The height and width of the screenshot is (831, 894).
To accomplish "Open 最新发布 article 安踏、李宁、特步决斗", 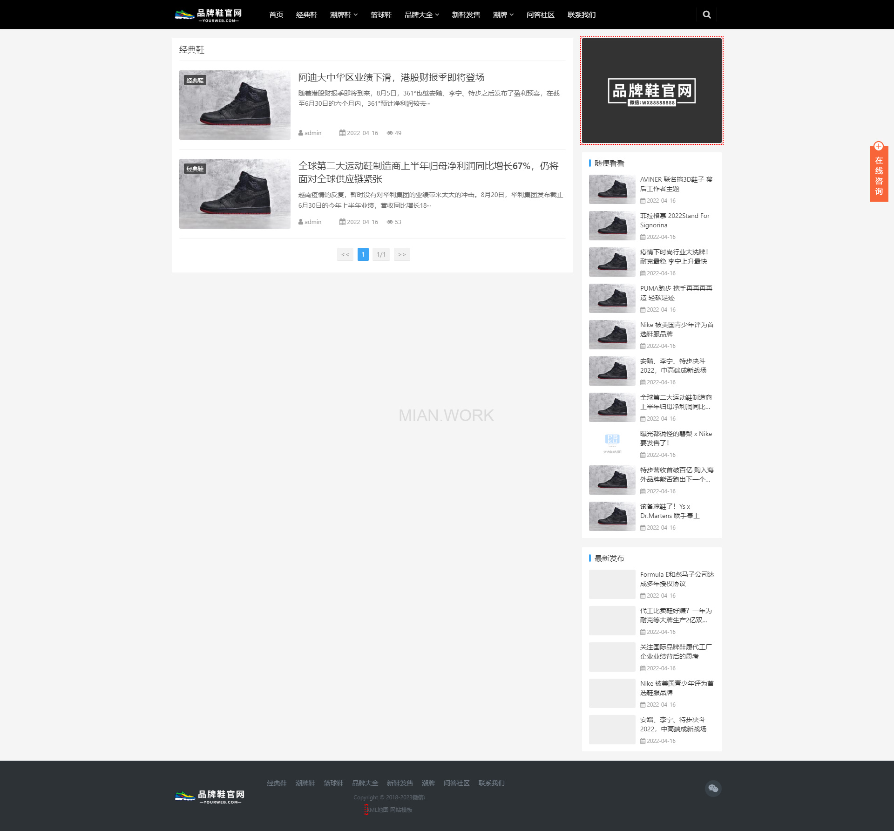I will 673,724.
